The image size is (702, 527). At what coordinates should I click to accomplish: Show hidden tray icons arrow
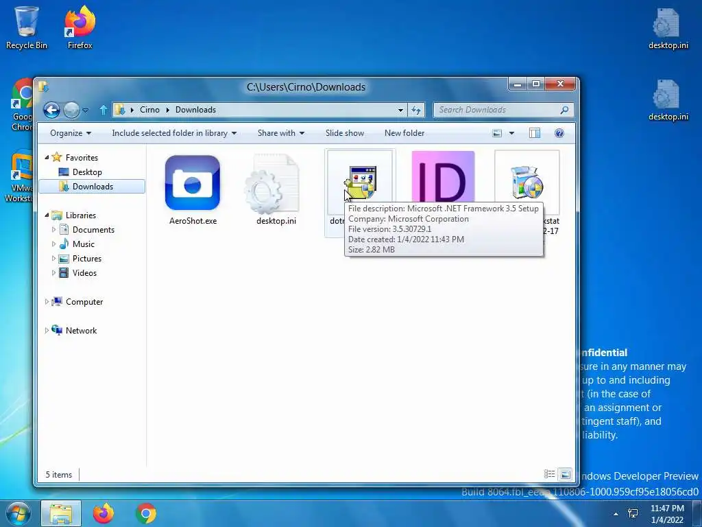[x=616, y=513]
